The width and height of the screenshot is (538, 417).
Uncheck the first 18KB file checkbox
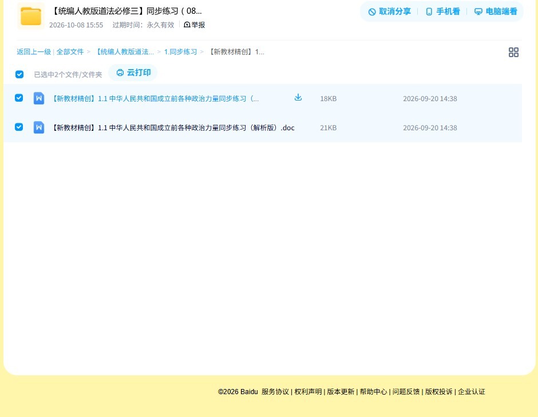coord(19,98)
